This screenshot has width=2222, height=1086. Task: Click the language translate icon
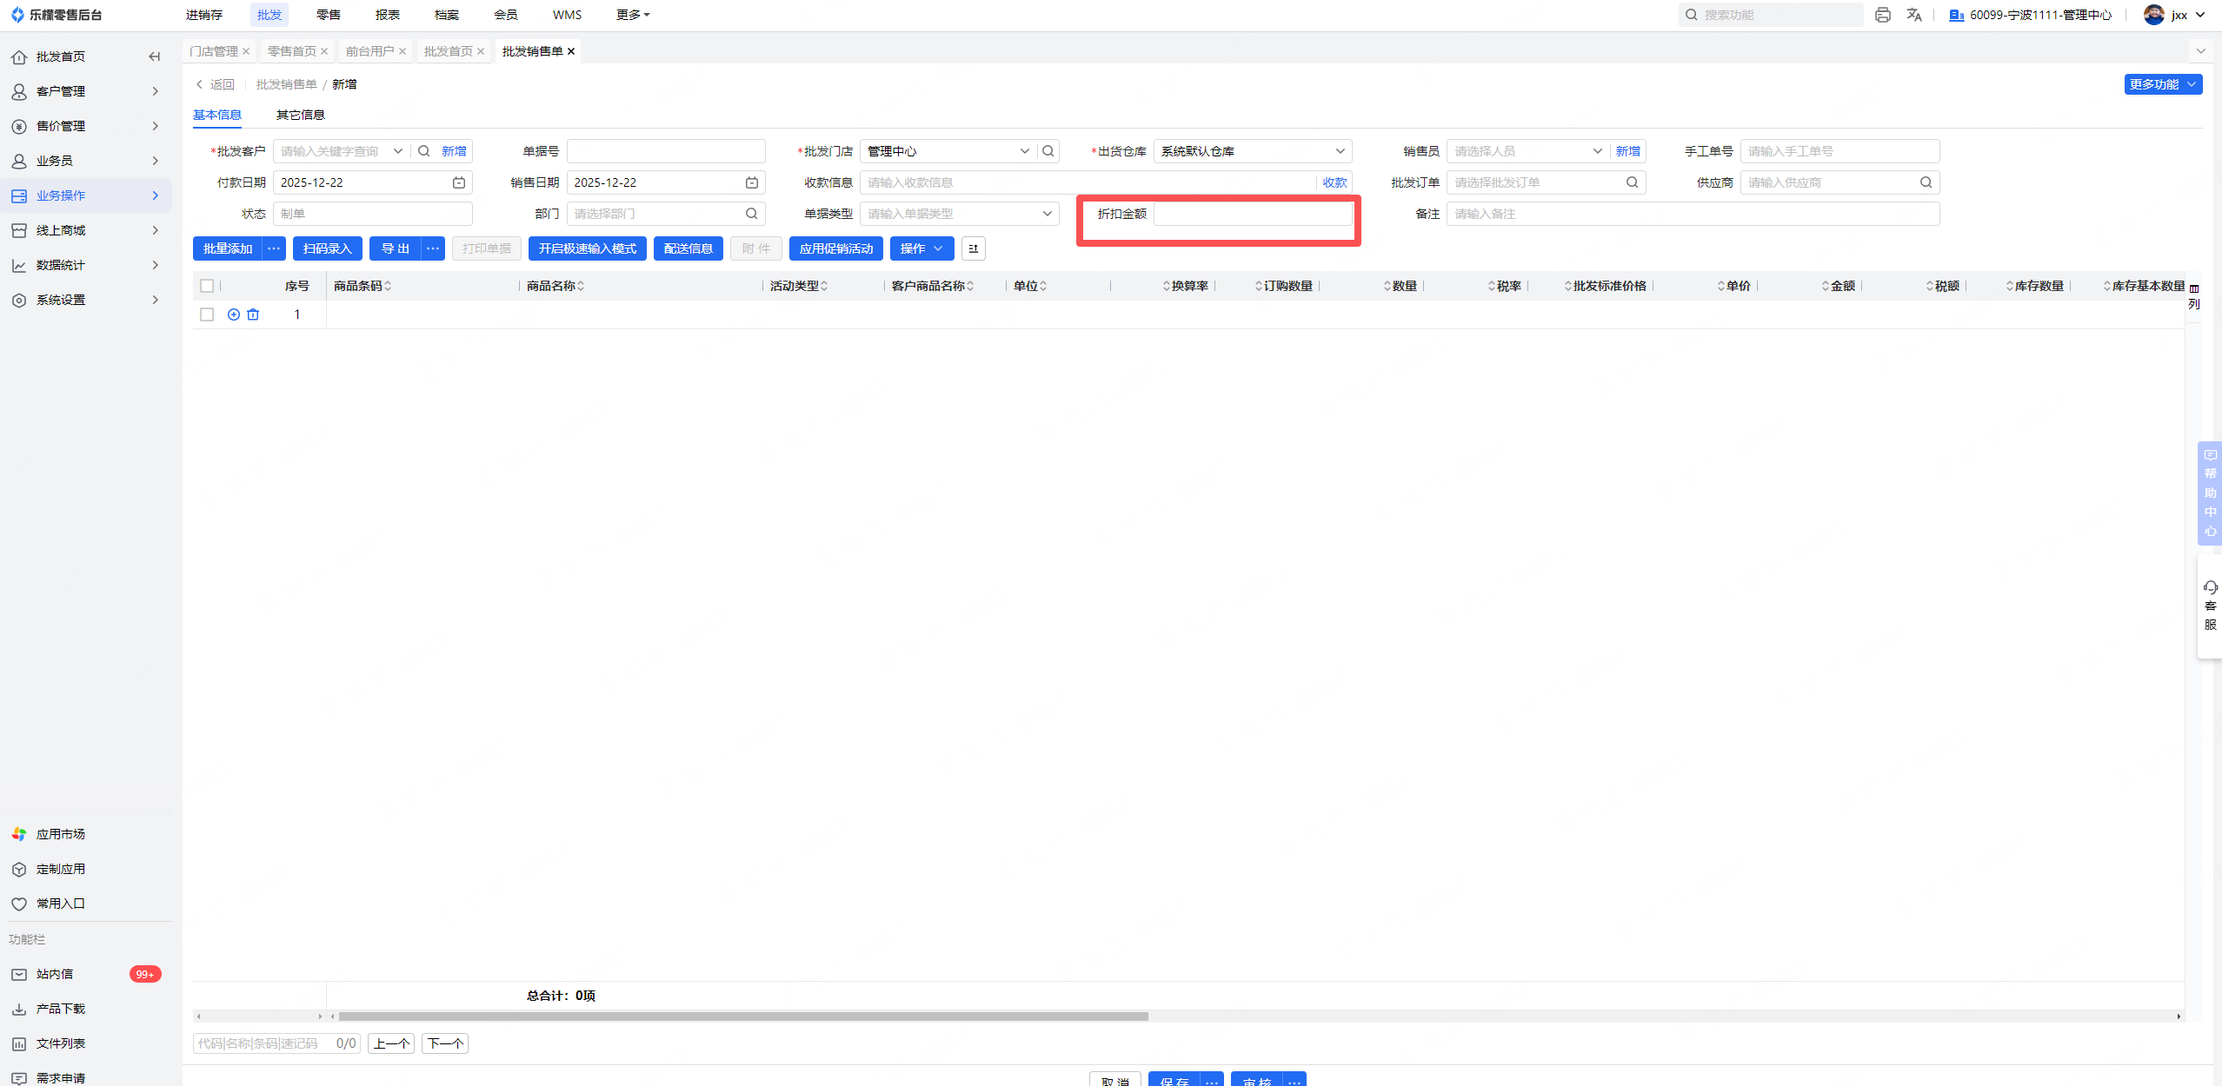coord(1913,15)
